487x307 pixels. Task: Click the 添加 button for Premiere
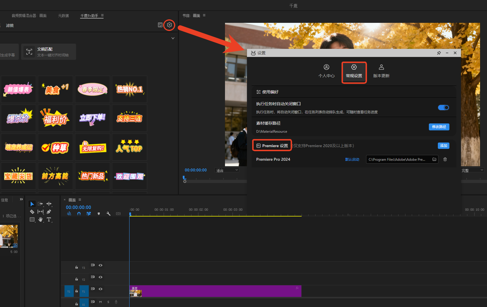[x=443, y=146]
